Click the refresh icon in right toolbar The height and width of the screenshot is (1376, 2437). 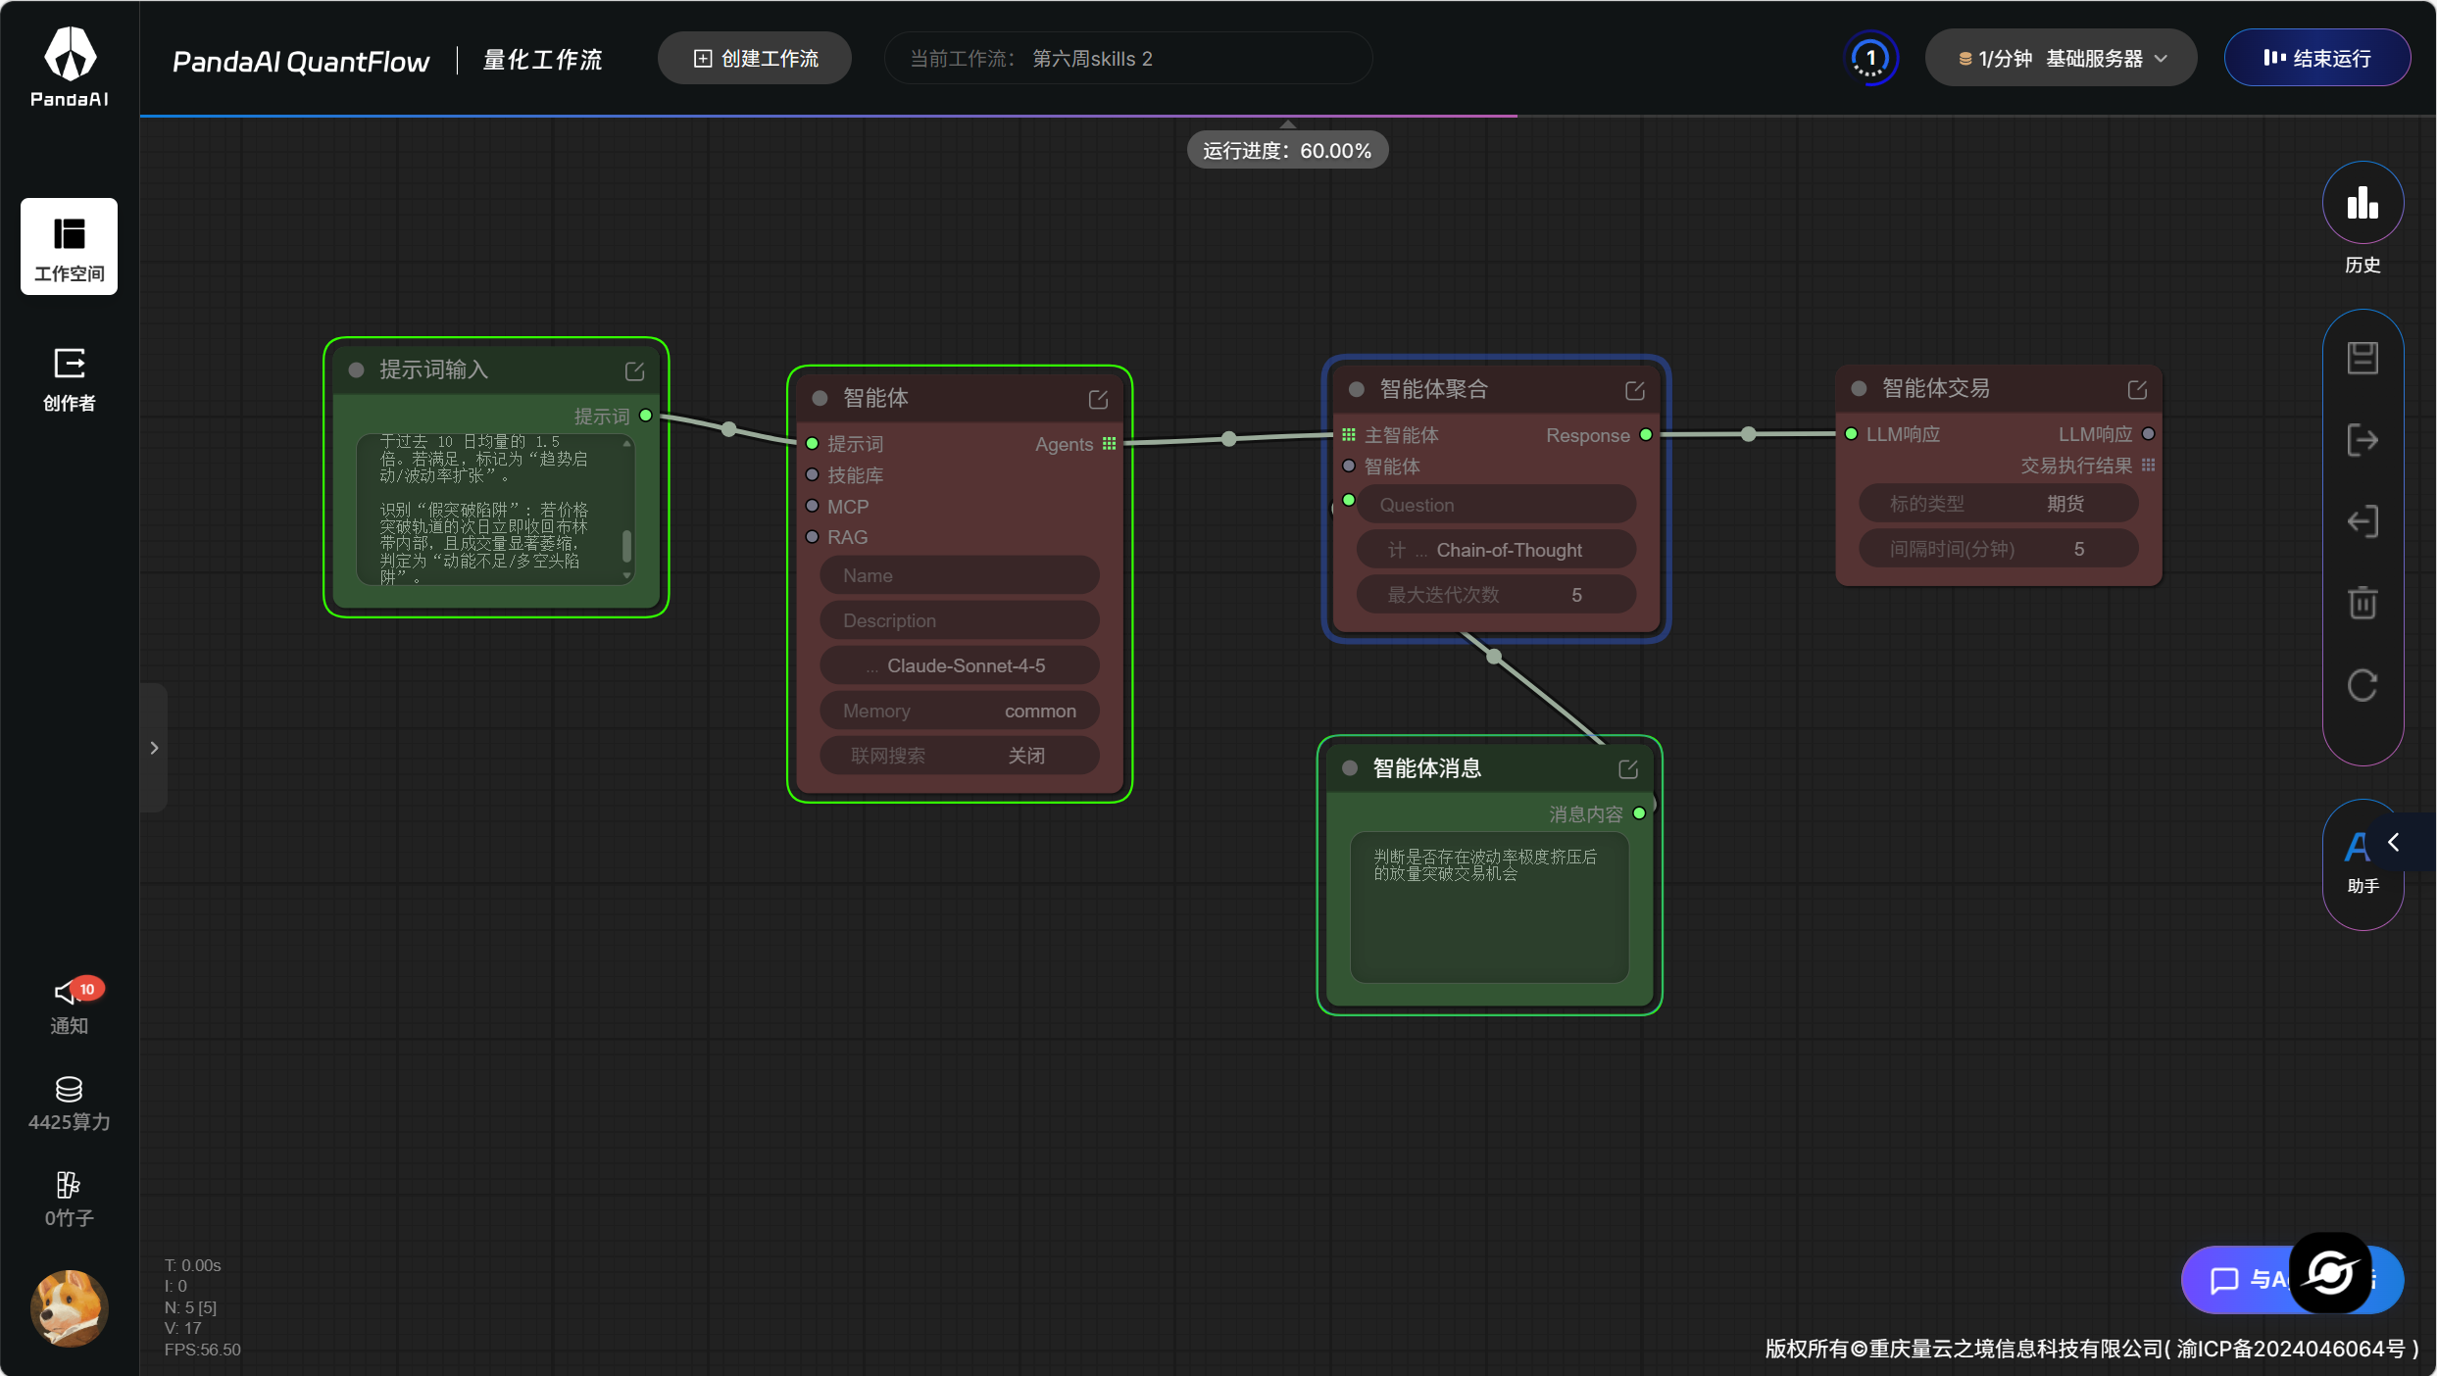click(x=2362, y=685)
